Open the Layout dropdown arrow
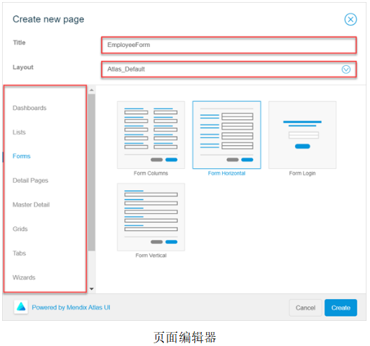The image size is (370, 346). coord(345,69)
